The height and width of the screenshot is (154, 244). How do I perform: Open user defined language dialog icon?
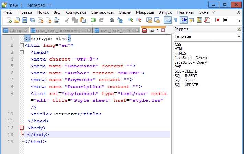pos(191,20)
